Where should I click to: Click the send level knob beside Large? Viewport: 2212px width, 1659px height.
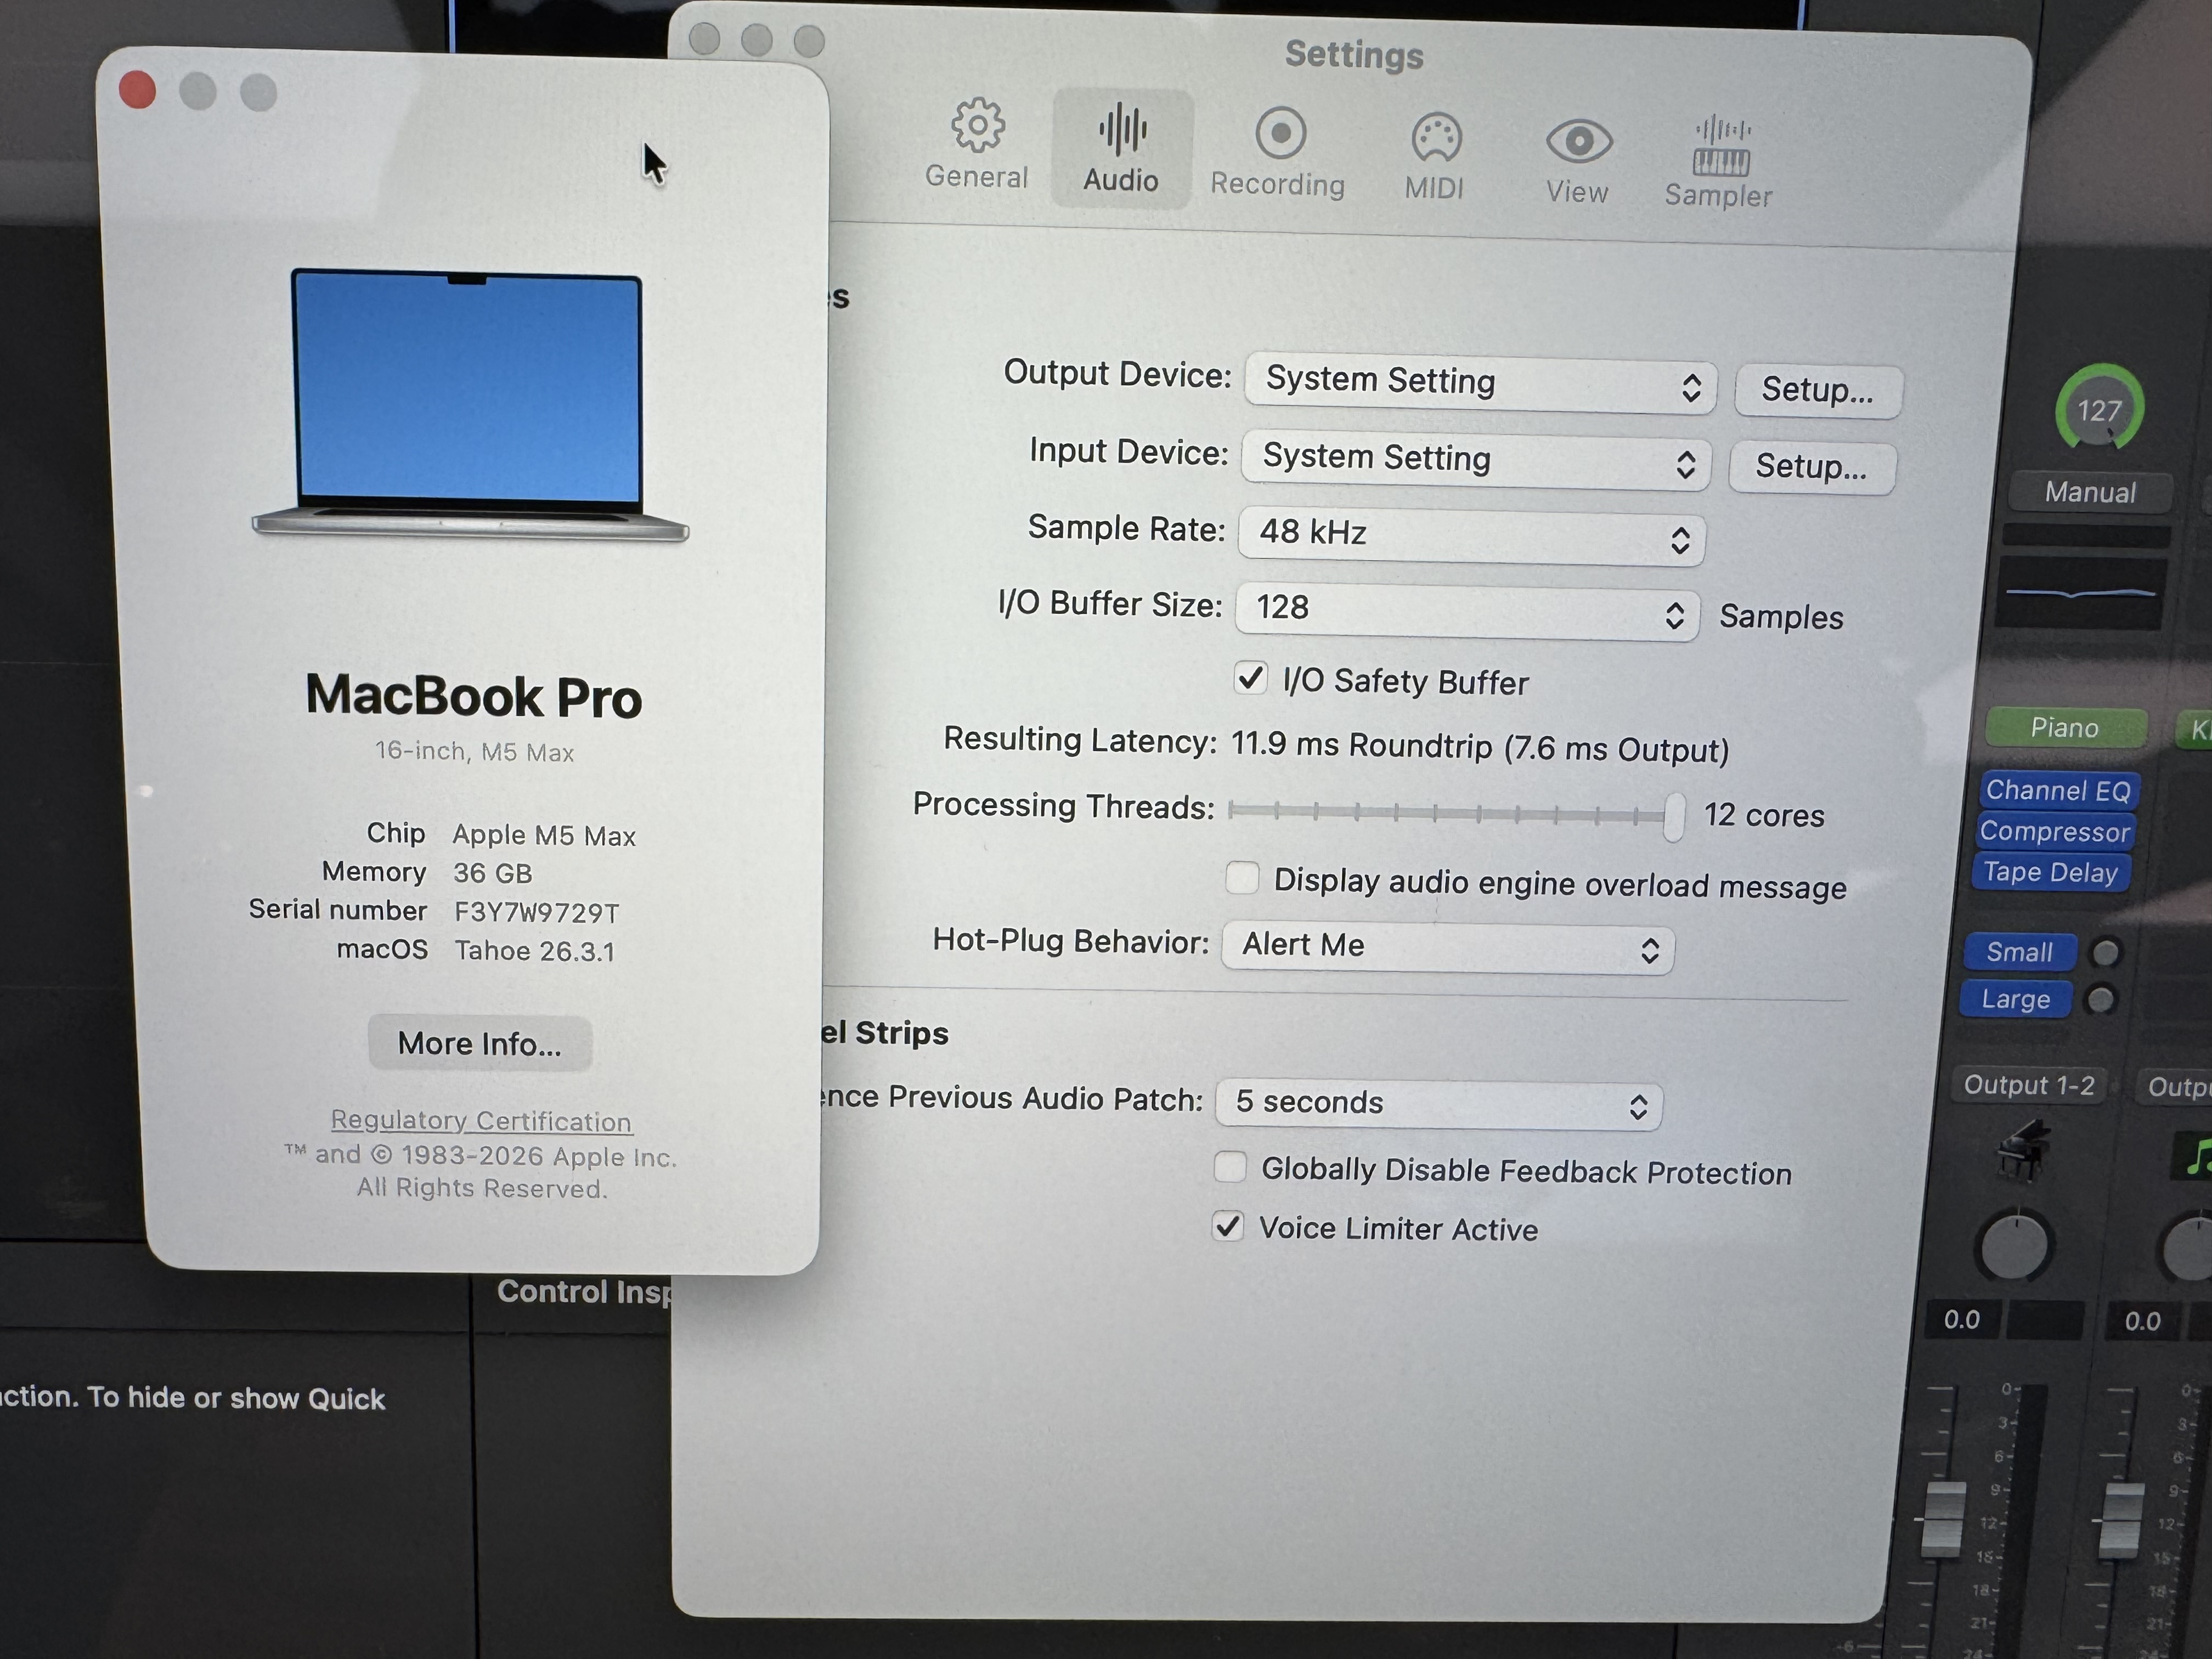point(2101,999)
